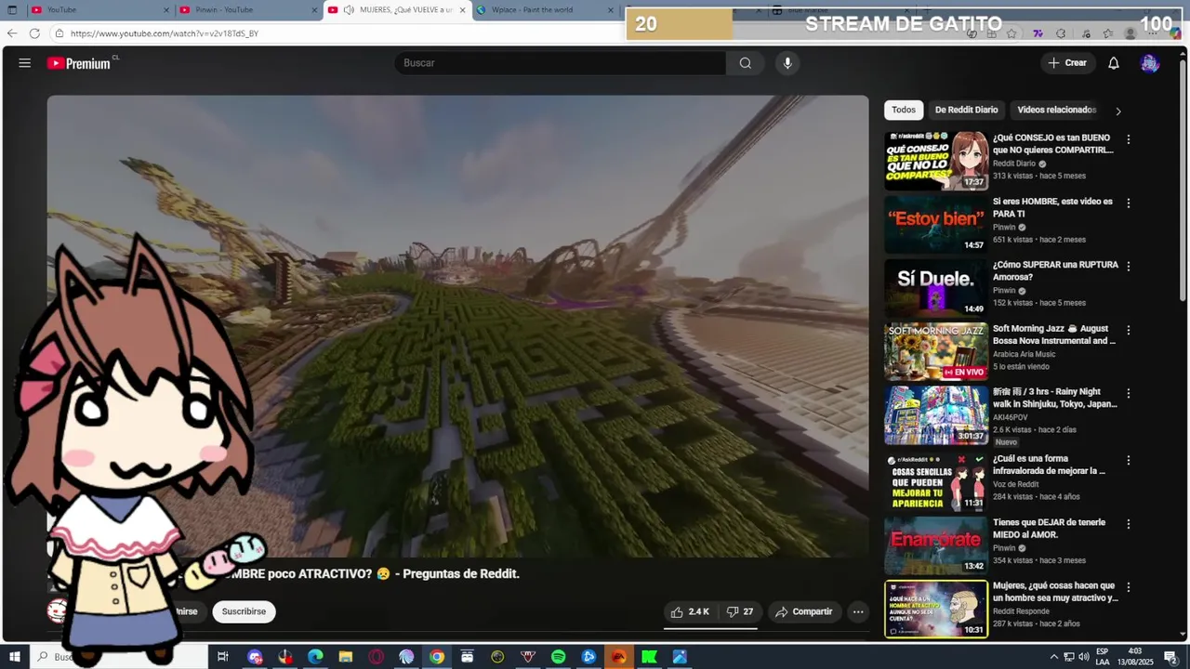The height and width of the screenshot is (669, 1190).
Task: Open options for Rainy Night walk Shinjuku video
Action: coord(1129,393)
